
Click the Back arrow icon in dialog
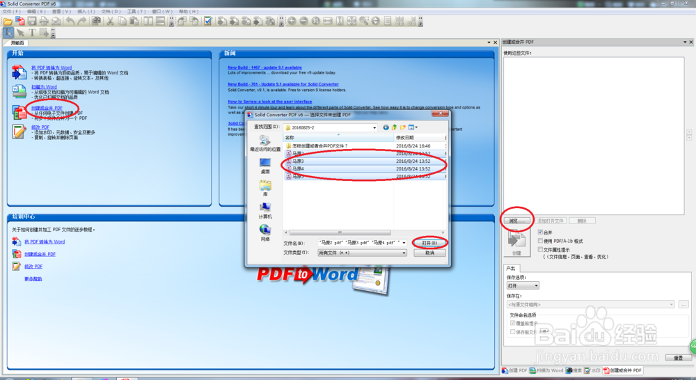[386, 127]
